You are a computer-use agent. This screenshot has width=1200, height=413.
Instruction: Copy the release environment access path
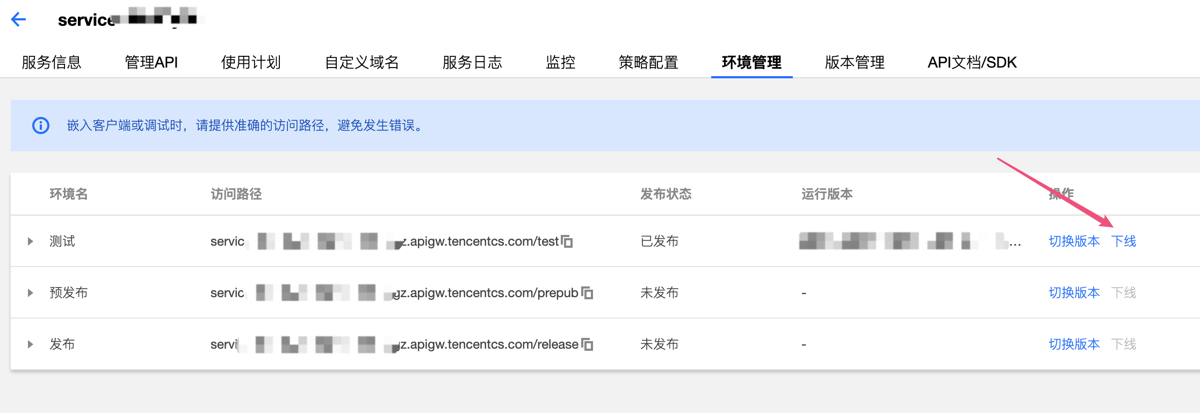pyautogui.click(x=587, y=344)
